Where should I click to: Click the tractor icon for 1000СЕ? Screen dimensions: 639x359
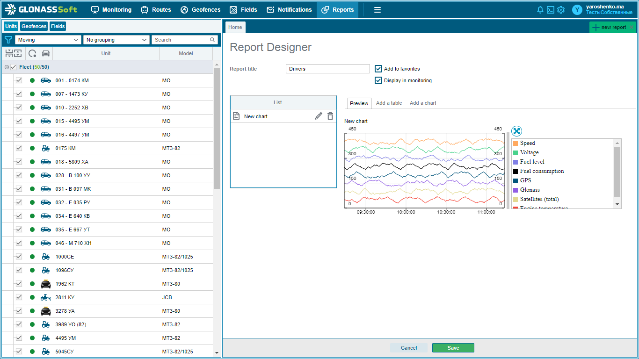click(45, 257)
